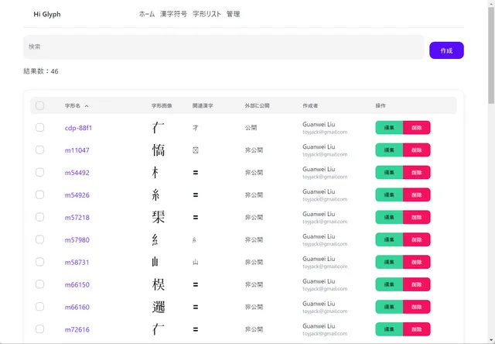This screenshot has height=344, width=495.
Task: Edit the cdp-88f1 glyph entry
Action: tap(389, 128)
